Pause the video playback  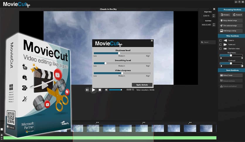click(x=87, y=90)
